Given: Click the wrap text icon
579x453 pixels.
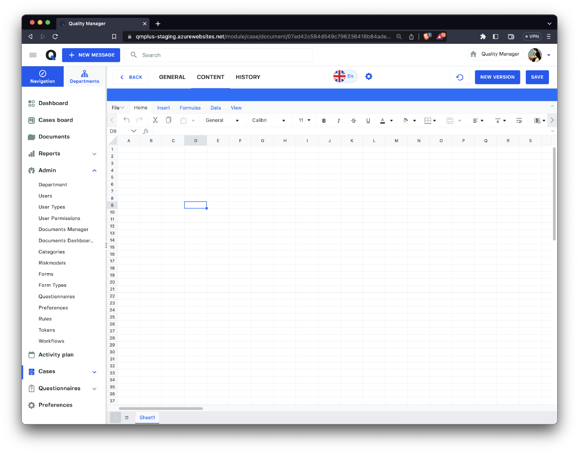Looking at the screenshot, I should (519, 121).
